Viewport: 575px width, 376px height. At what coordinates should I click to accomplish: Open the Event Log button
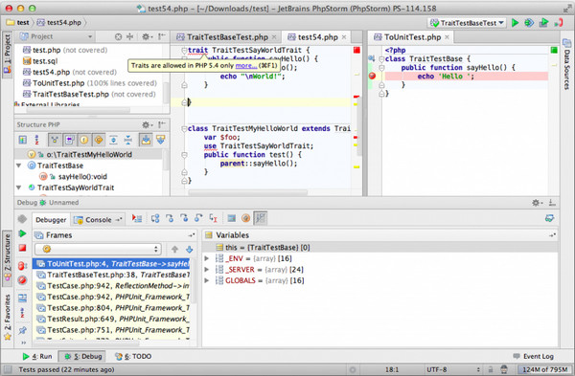click(534, 356)
